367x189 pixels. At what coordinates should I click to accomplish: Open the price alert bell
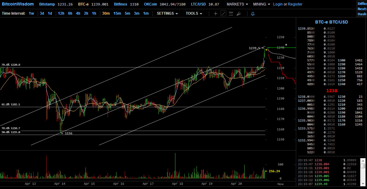point(253,14)
